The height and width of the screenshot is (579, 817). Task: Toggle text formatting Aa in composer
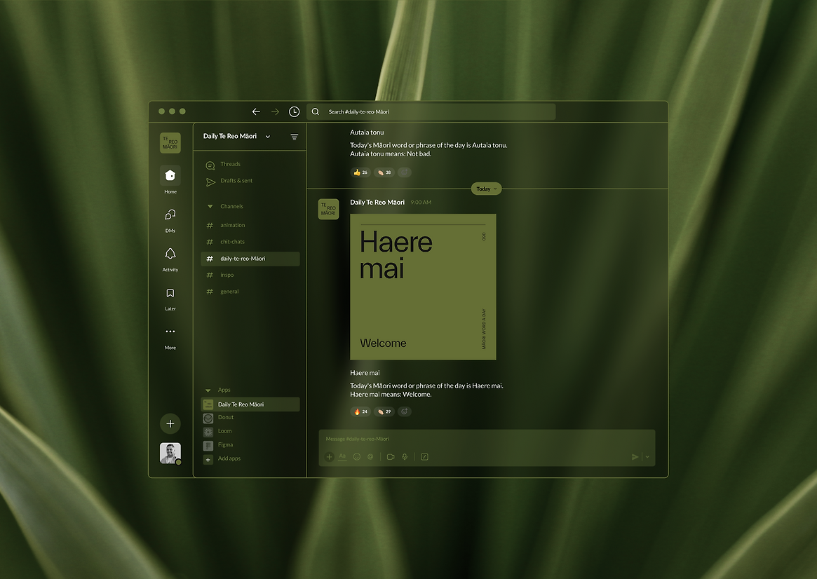[x=342, y=456]
